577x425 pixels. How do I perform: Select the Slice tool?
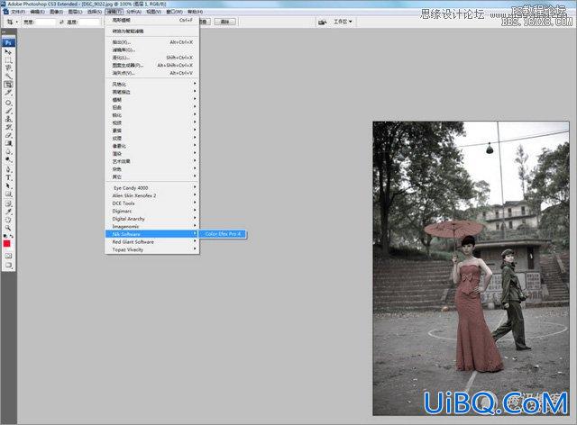click(8, 92)
